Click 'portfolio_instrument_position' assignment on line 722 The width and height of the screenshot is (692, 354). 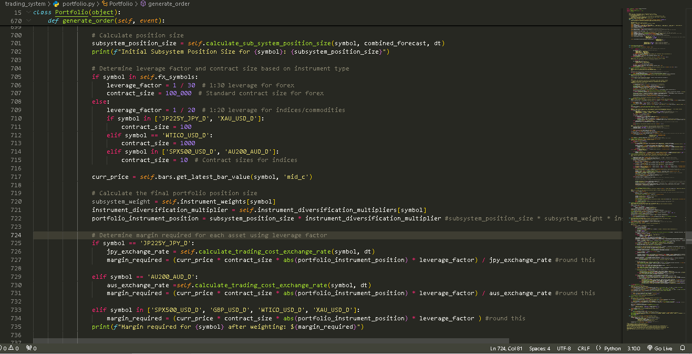(x=145, y=218)
